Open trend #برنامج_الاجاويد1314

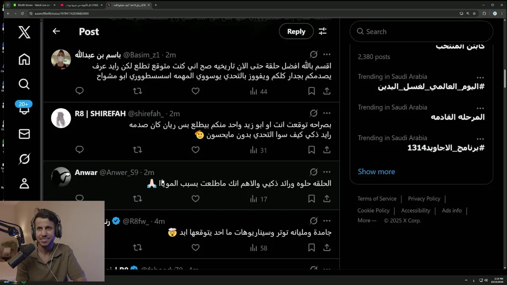(446, 148)
